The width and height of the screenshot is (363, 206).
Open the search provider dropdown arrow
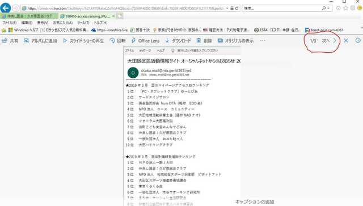(328, 9)
